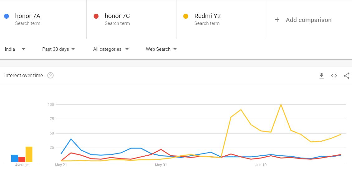Click the Add comparison button
Image resolution: width=352 pixels, height=170 pixels.
(308, 20)
